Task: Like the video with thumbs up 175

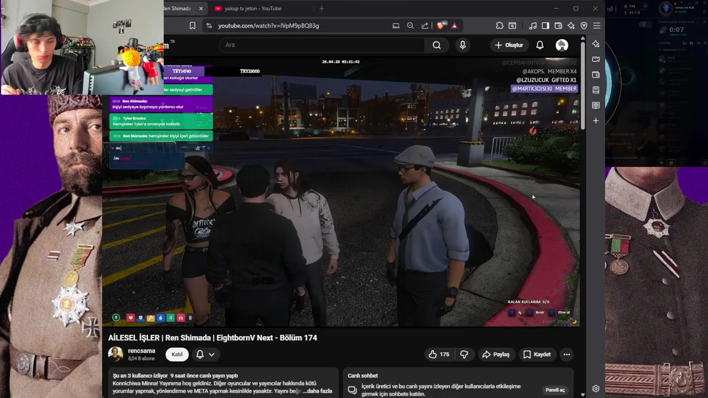Action: (x=439, y=354)
